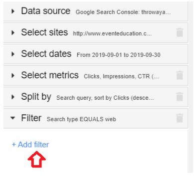The image size is (194, 181).
Task: Expand the Select sites arrow
Action: pyautogui.click(x=13, y=32)
